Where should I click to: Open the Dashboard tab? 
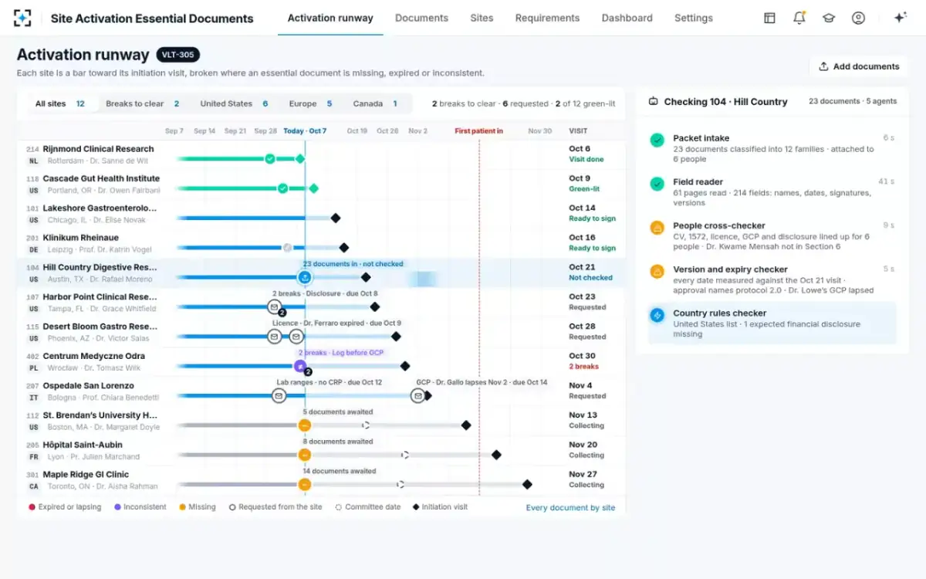[627, 18]
